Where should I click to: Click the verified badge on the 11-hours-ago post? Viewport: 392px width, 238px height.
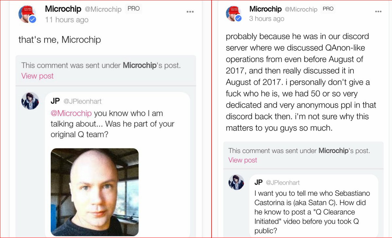coord(32,20)
